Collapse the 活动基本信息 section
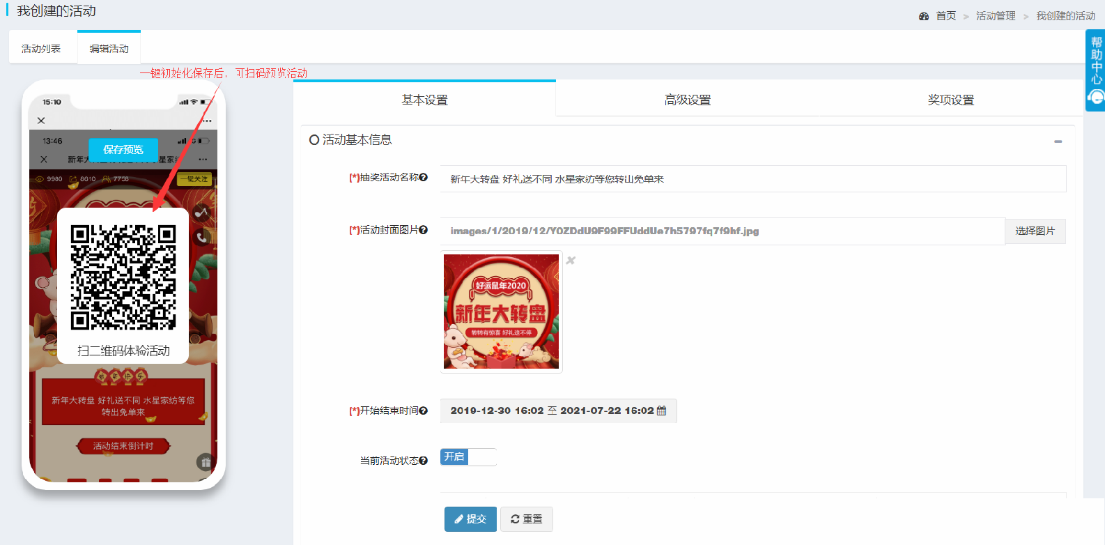The width and height of the screenshot is (1105, 545). (x=1058, y=141)
